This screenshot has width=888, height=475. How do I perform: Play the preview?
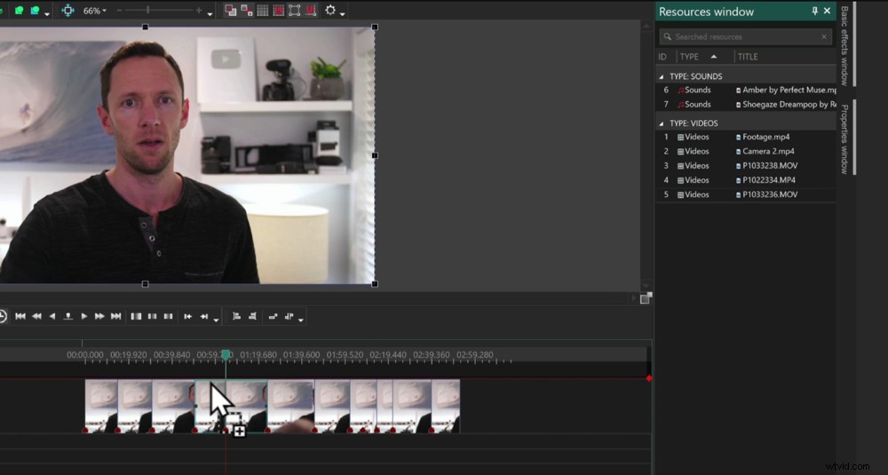(x=83, y=316)
